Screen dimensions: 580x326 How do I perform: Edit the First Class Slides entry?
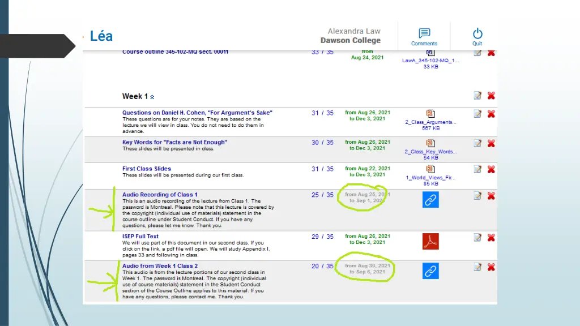pos(477,169)
